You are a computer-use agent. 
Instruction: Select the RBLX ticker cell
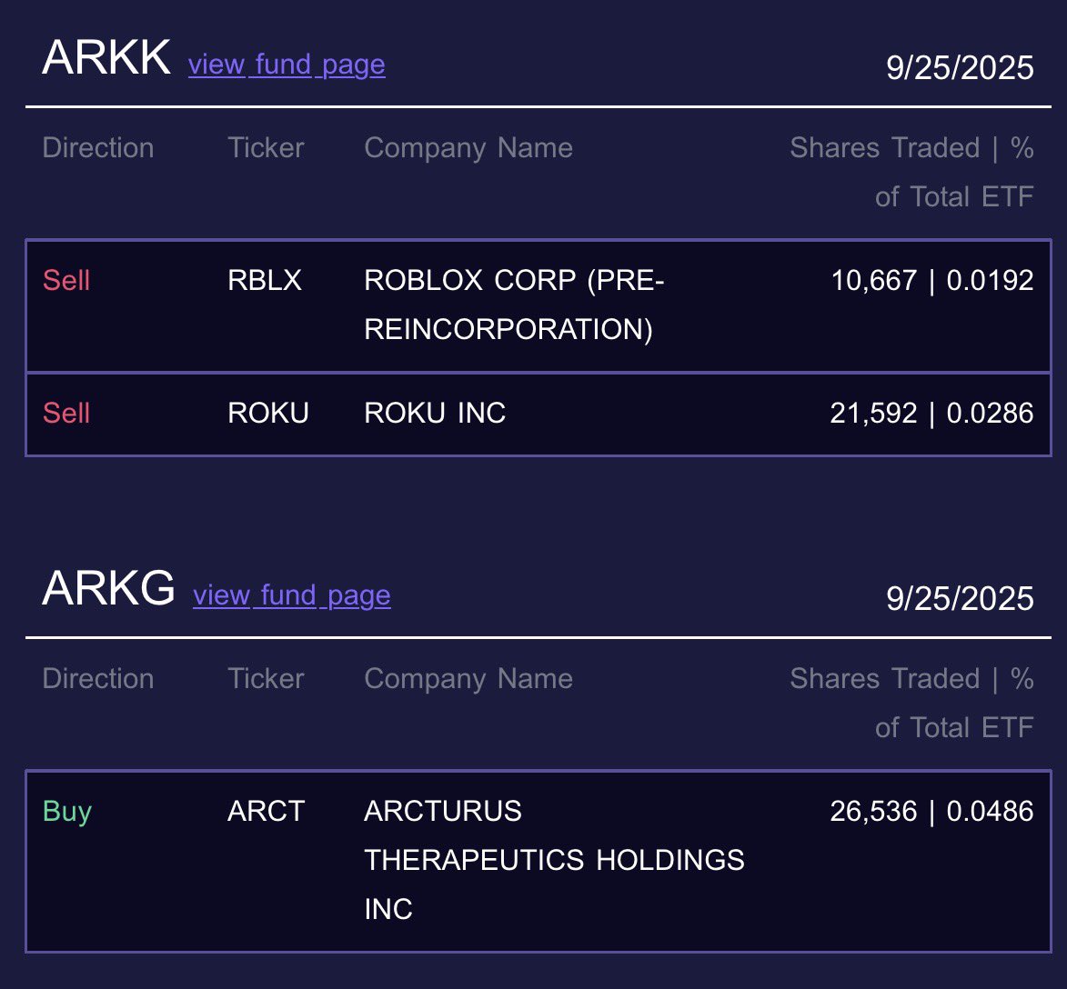[265, 281]
